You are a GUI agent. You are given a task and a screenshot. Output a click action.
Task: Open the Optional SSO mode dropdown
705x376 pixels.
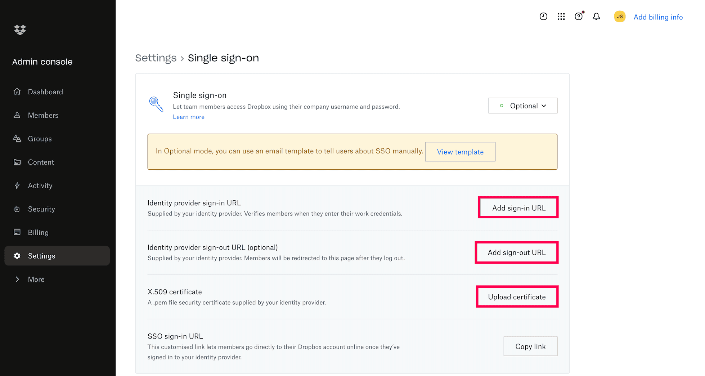(523, 106)
